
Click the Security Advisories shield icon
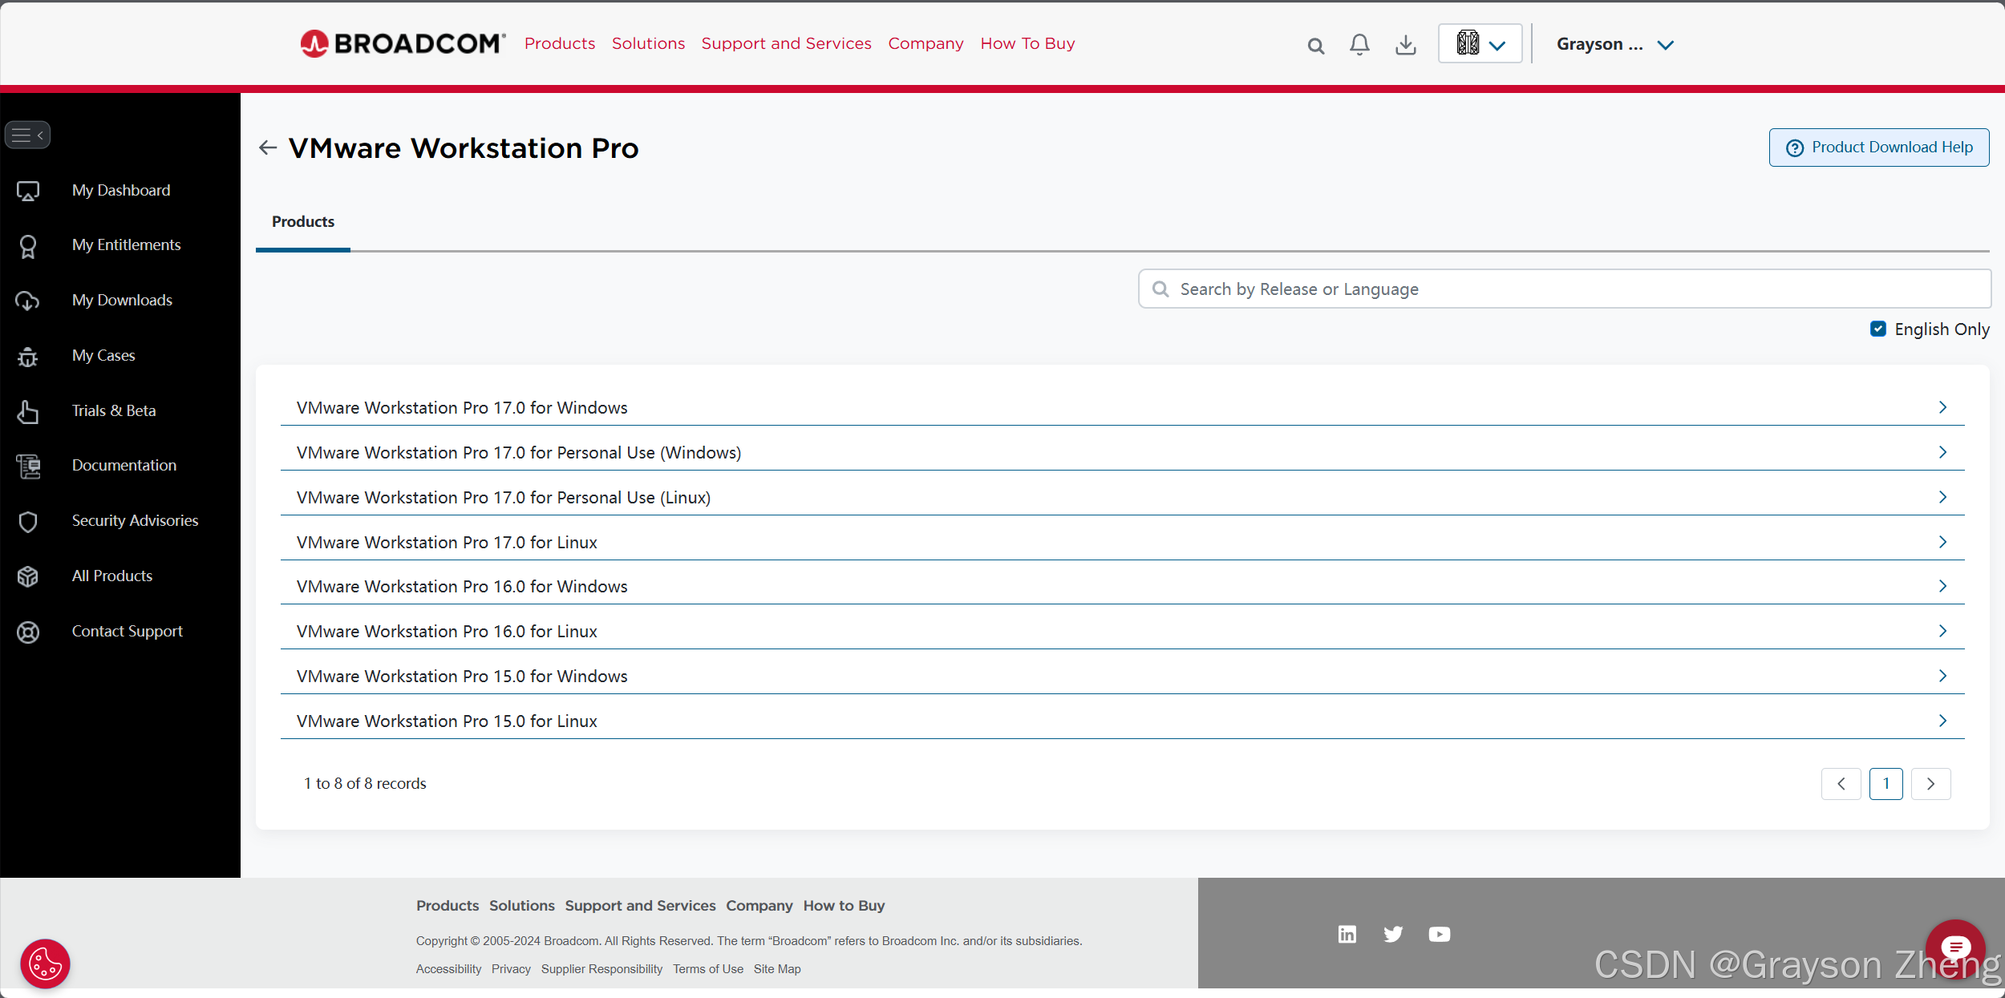(x=28, y=521)
